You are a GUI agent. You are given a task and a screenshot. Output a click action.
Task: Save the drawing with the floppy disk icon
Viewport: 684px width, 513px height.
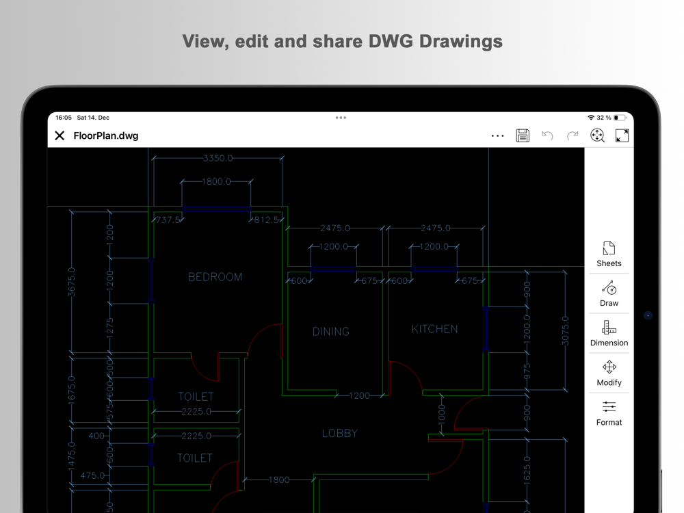[x=523, y=135]
